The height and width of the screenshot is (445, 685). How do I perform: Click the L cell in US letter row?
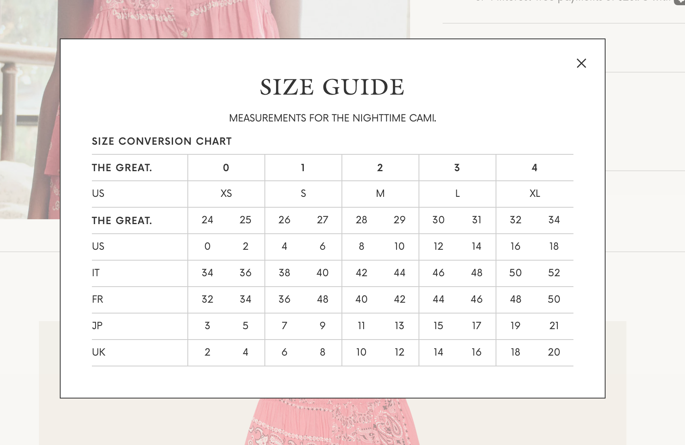[x=457, y=193]
